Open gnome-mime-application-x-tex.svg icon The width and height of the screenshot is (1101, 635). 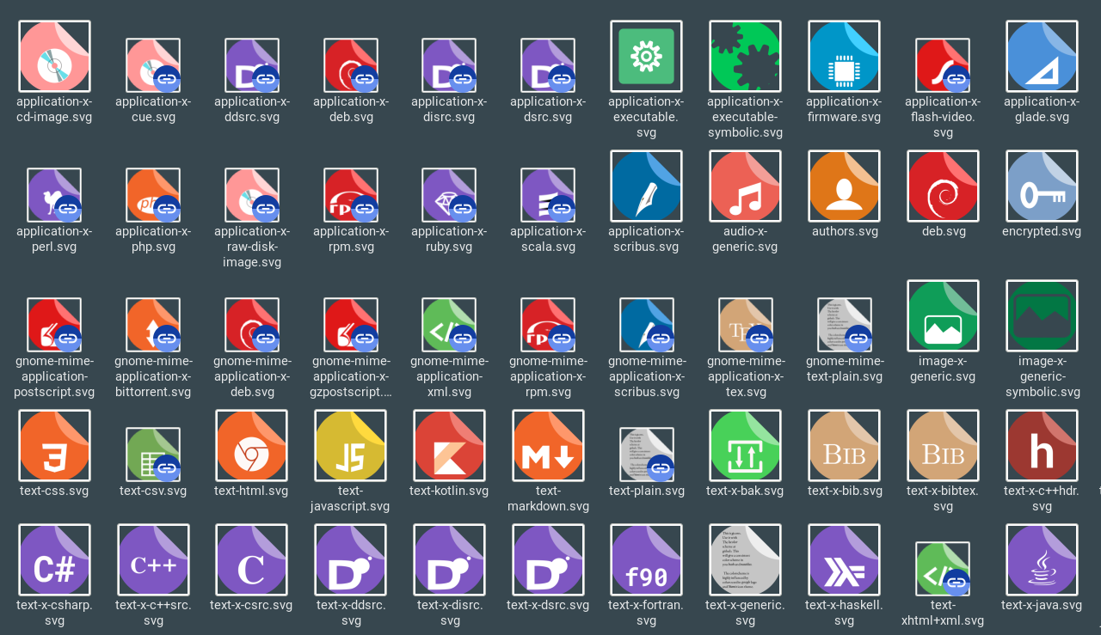click(745, 325)
